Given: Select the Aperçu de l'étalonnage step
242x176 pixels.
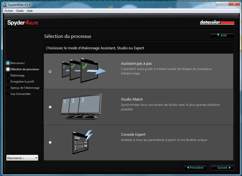Looking at the screenshot, I should pyautogui.click(x=23, y=88).
